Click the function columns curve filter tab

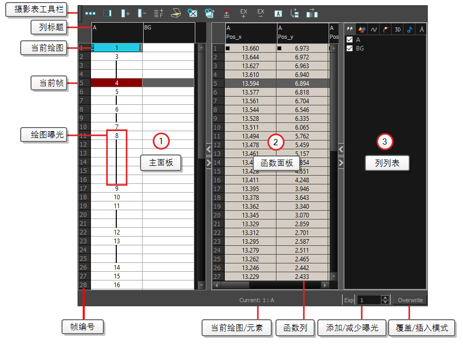[x=374, y=29]
